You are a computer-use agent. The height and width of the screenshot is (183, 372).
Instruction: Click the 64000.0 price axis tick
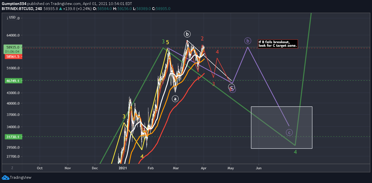(x=13, y=35)
